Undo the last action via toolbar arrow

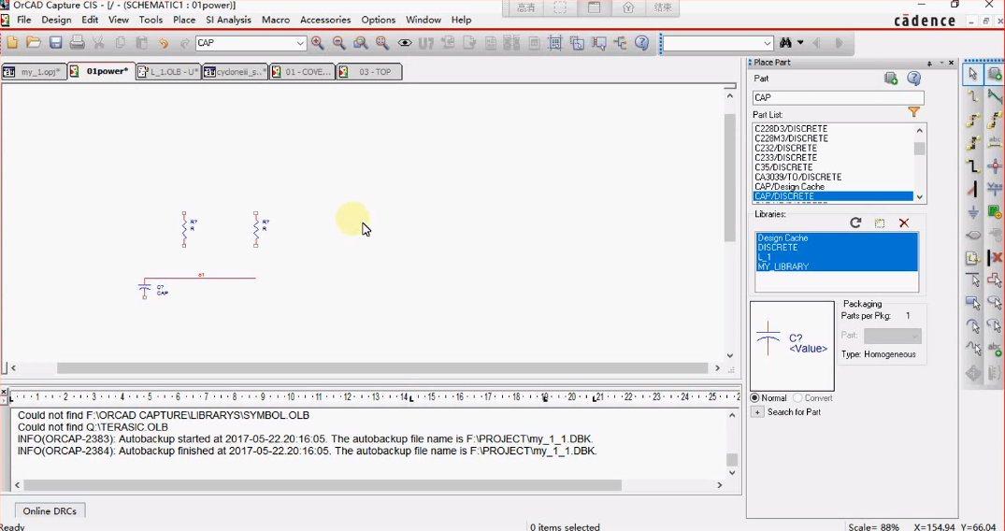click(164, 43)
